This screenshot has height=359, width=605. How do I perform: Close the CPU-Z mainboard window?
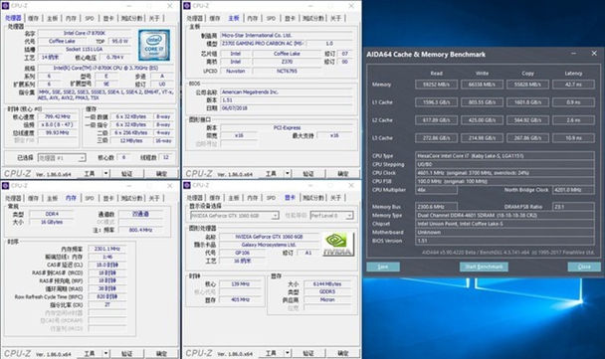pyautogui.click(x=351, y=6)
